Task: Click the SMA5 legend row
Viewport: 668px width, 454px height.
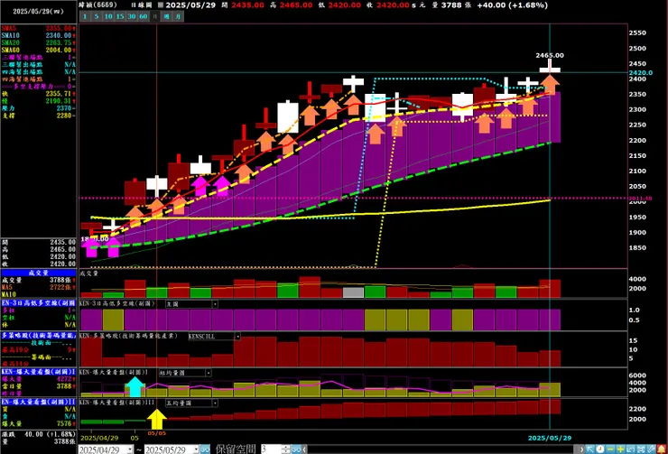Action: pos(38,28)
